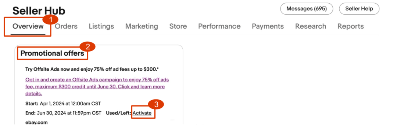Open the Marketing tab
Image resolution: width=397 pixels, height=138 pixels.
click(142, 26)
